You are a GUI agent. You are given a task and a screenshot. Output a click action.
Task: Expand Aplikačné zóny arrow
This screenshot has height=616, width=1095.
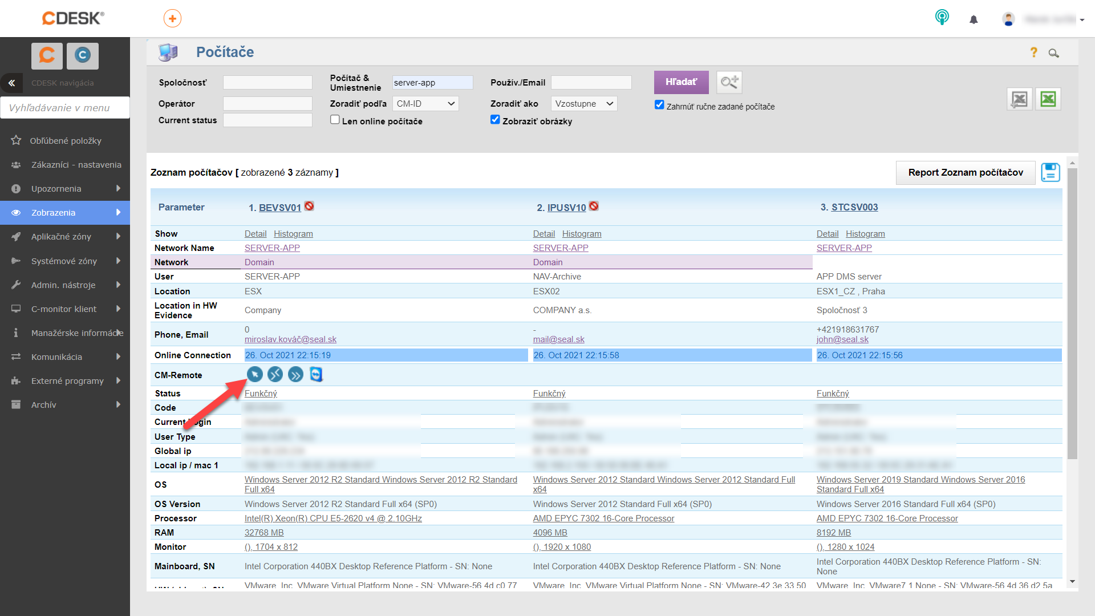118,236
